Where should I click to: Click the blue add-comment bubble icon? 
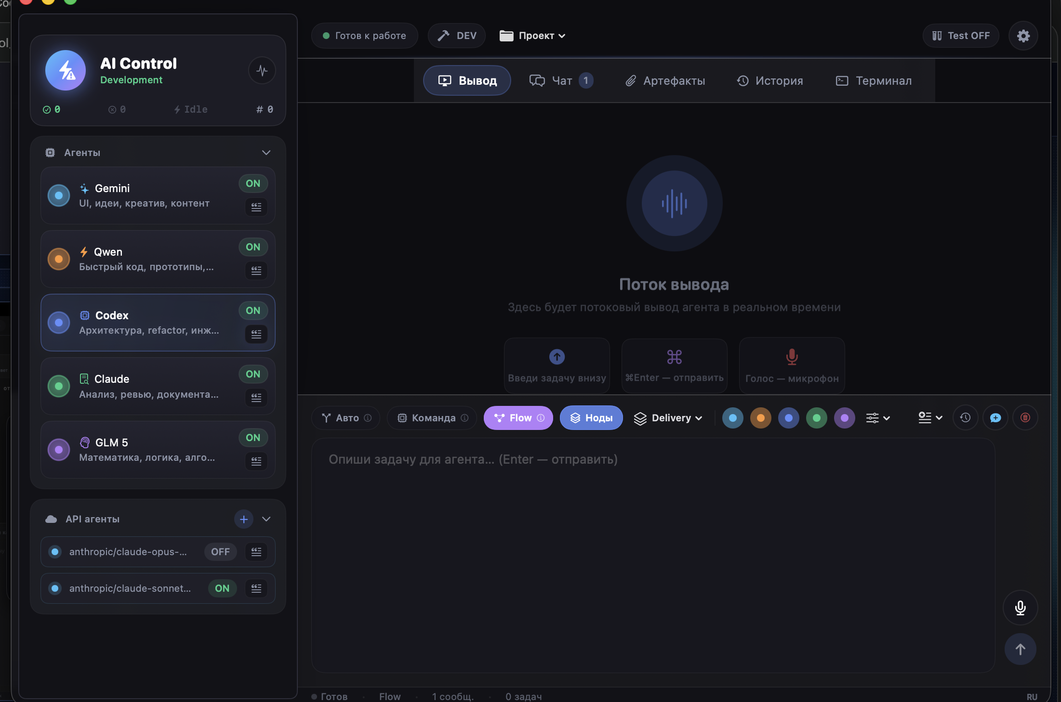(x=995, y=418)
